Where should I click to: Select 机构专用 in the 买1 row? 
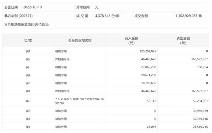(61, 51)
